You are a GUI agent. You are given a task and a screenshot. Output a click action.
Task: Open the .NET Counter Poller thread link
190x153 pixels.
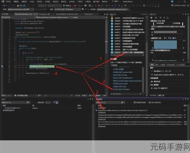[x=123, y=72]
